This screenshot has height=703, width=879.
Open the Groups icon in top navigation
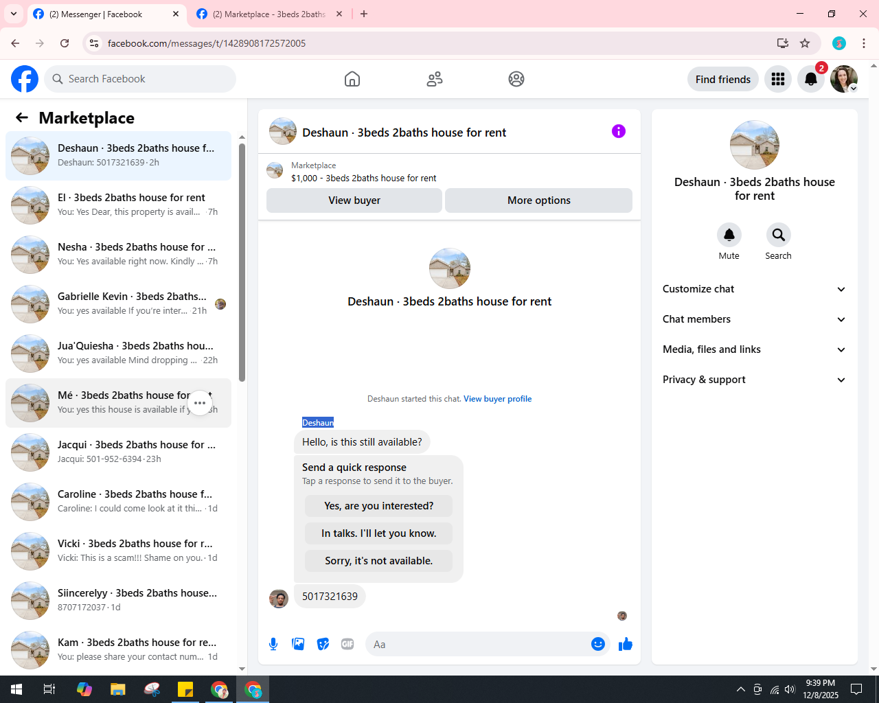516,79
